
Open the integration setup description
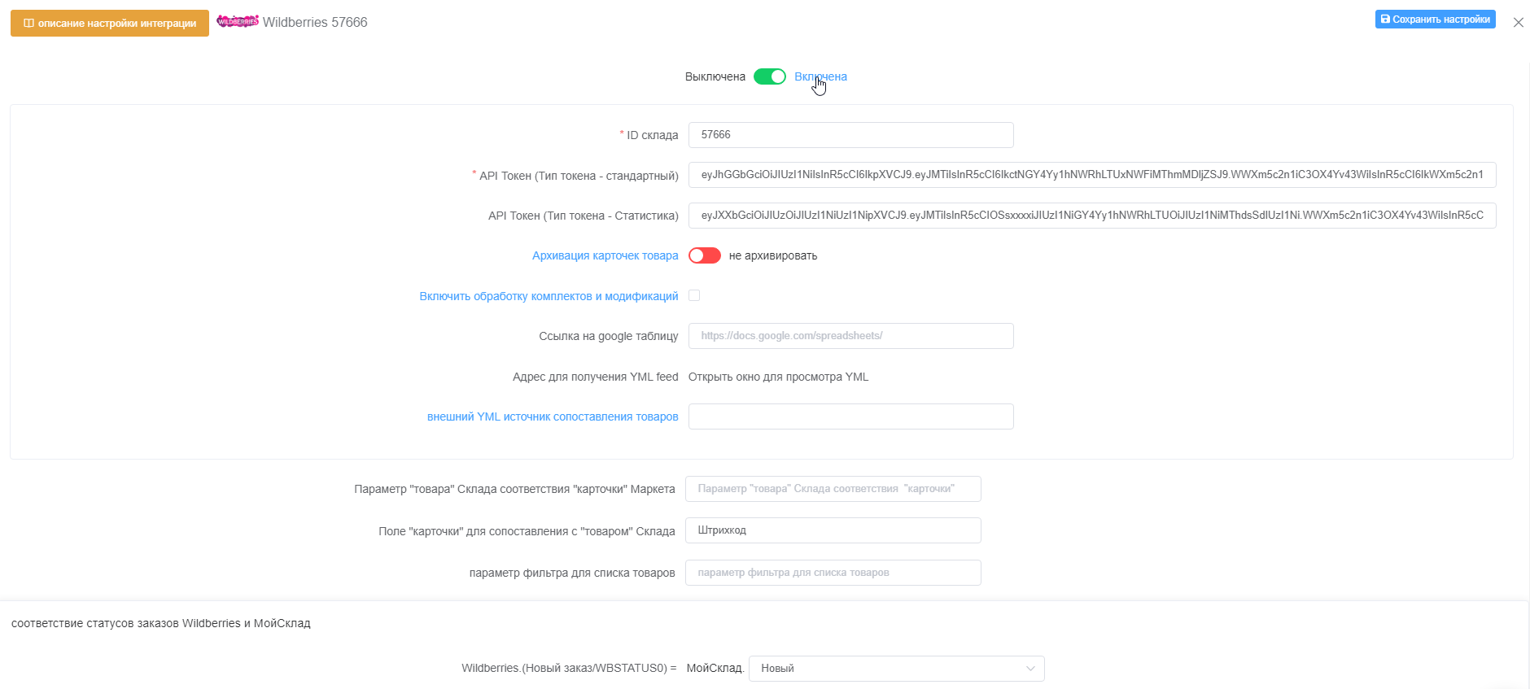click(x=110, y=23)
